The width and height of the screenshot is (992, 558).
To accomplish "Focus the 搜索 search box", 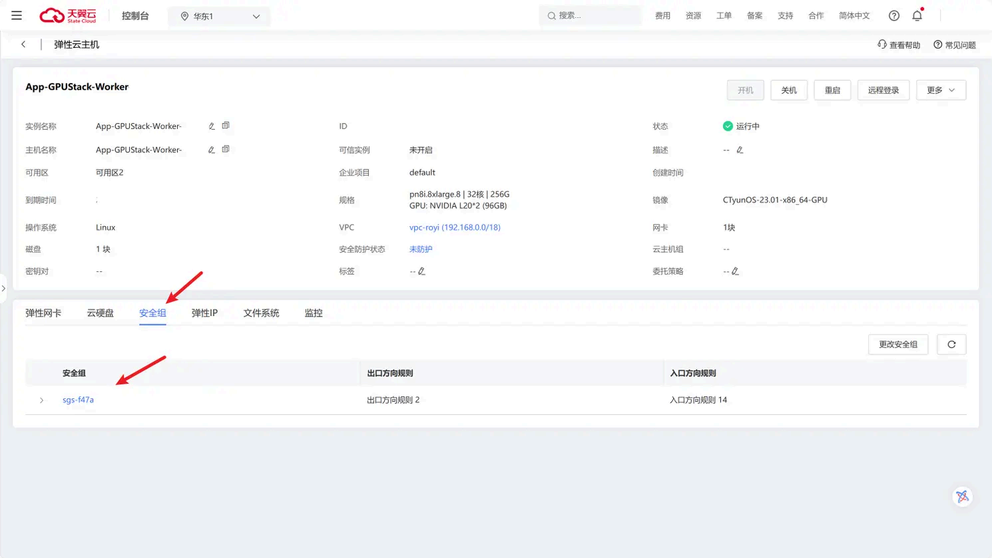I will 591,16.
